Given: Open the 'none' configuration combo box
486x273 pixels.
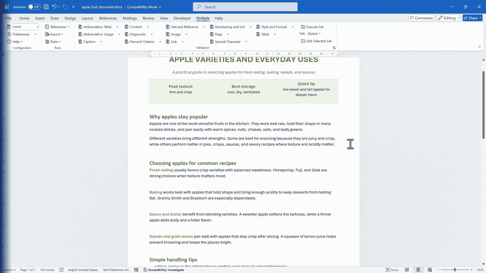Looking at the screenshot, I should click(x=26, y=27).
